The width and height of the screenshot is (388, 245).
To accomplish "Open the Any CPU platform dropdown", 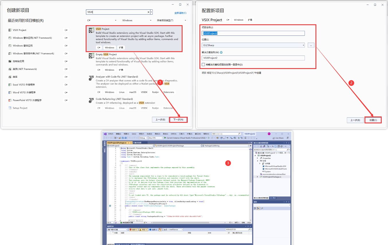I will pyautogui.click(x=156, y=138).
